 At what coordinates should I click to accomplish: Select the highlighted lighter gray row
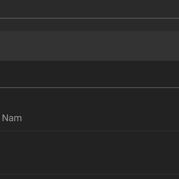(x=89, y=45)
